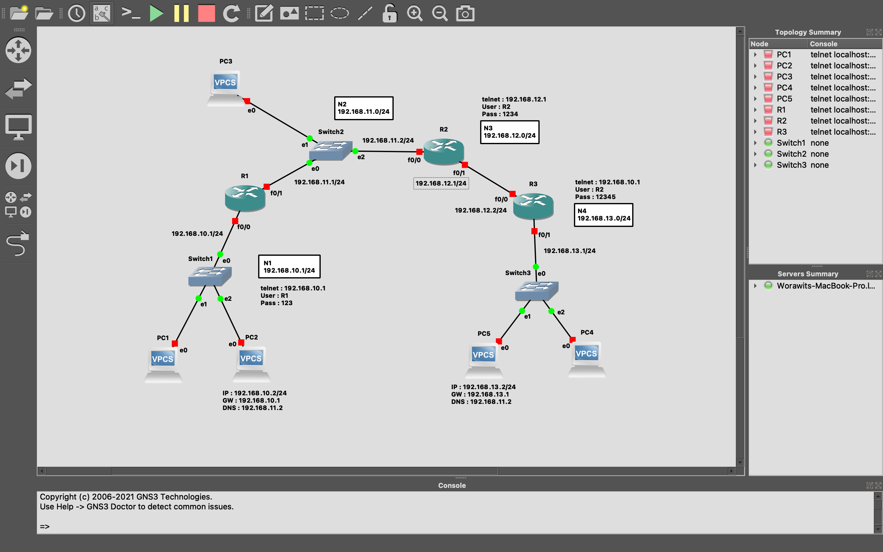Screen dimensions: 883x552
Task: Open console to all devices
Action: (x=131, y=13)
